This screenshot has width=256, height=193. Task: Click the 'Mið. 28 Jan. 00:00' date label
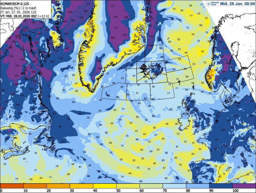click(237, 4)
